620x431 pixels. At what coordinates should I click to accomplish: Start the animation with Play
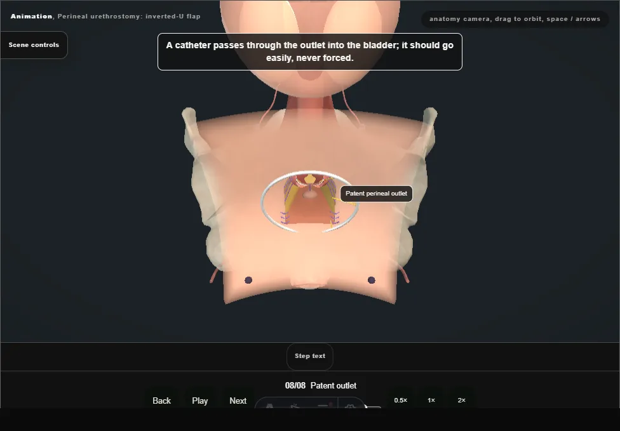199,401
